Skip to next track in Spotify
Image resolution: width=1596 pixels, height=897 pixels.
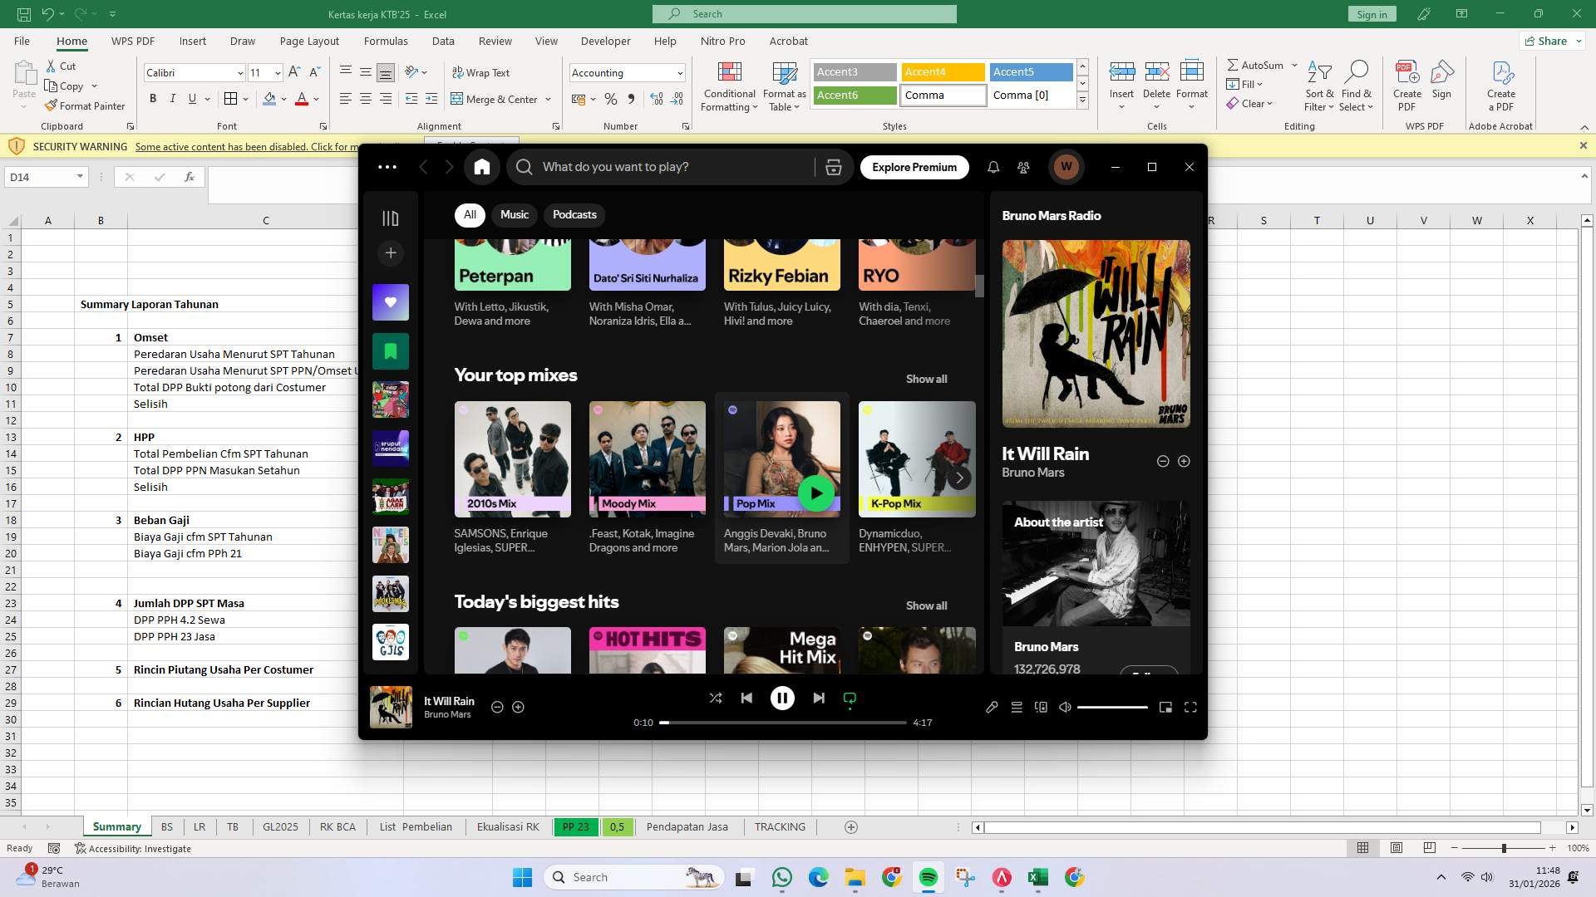tap(819, 698)
